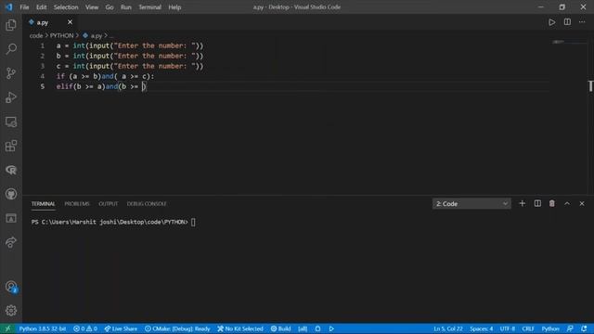The width and height of the screenshot is (594, 334).
Task: Click CMake Debug Ready status
Action: (x=177, y=328)
